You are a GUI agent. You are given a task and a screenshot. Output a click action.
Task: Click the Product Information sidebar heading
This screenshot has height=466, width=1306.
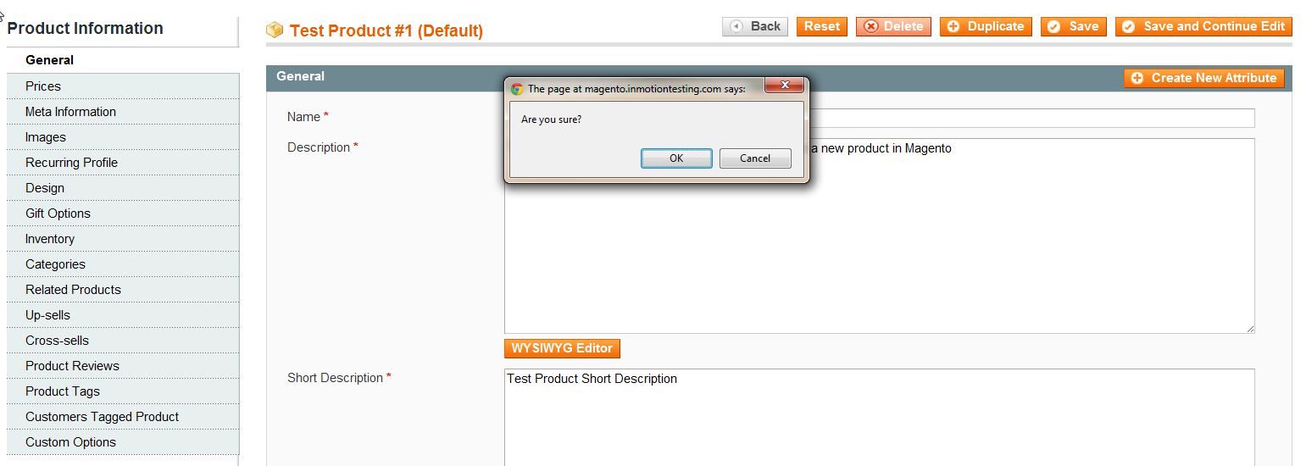pos(85,28)
